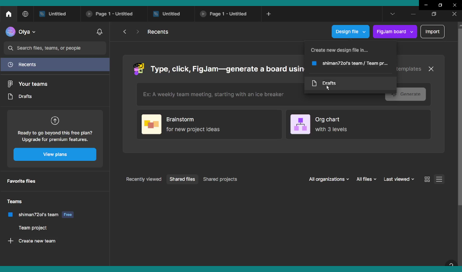Open shiman72ol's team in sidebar
The height and width of the screenshot is (272, 462).
(38, 215)
